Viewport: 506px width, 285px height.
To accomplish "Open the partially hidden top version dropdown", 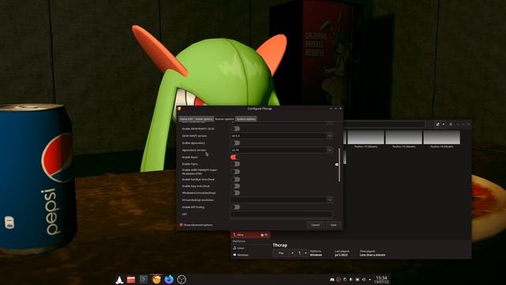I will 281,123.
